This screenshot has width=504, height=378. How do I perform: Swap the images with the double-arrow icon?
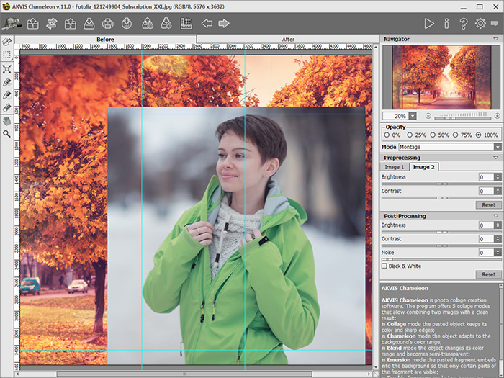point(51,24)
